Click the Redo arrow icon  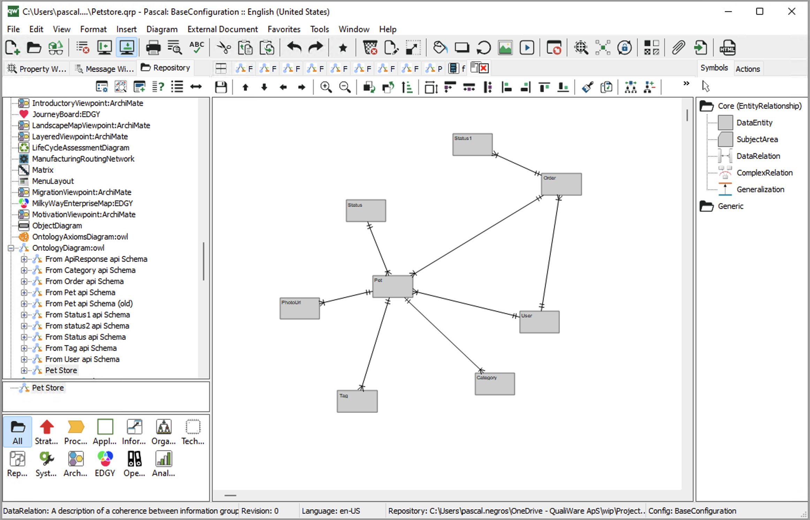(316, 48)
